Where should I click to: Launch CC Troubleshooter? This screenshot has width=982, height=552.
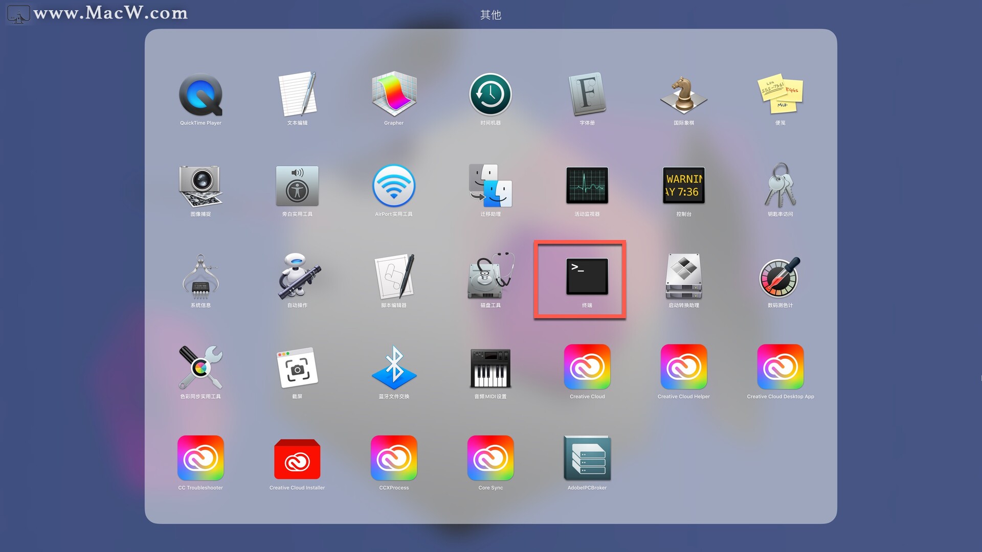coord(200,458)
